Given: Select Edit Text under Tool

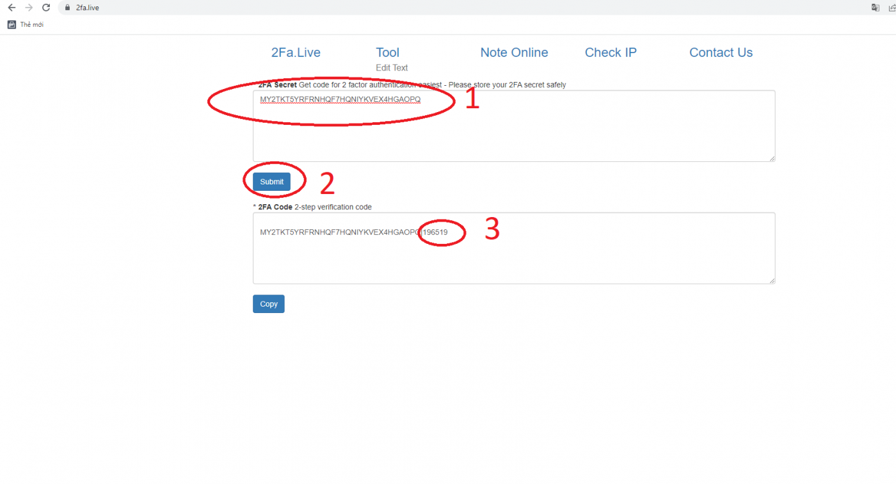Looking at the screenshot, I should click(392, 68).
